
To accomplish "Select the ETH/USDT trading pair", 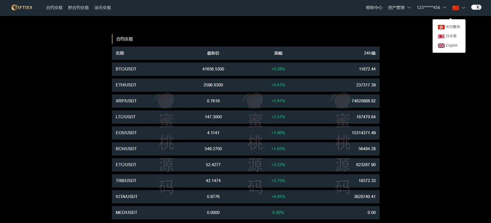I will [126, 85].
